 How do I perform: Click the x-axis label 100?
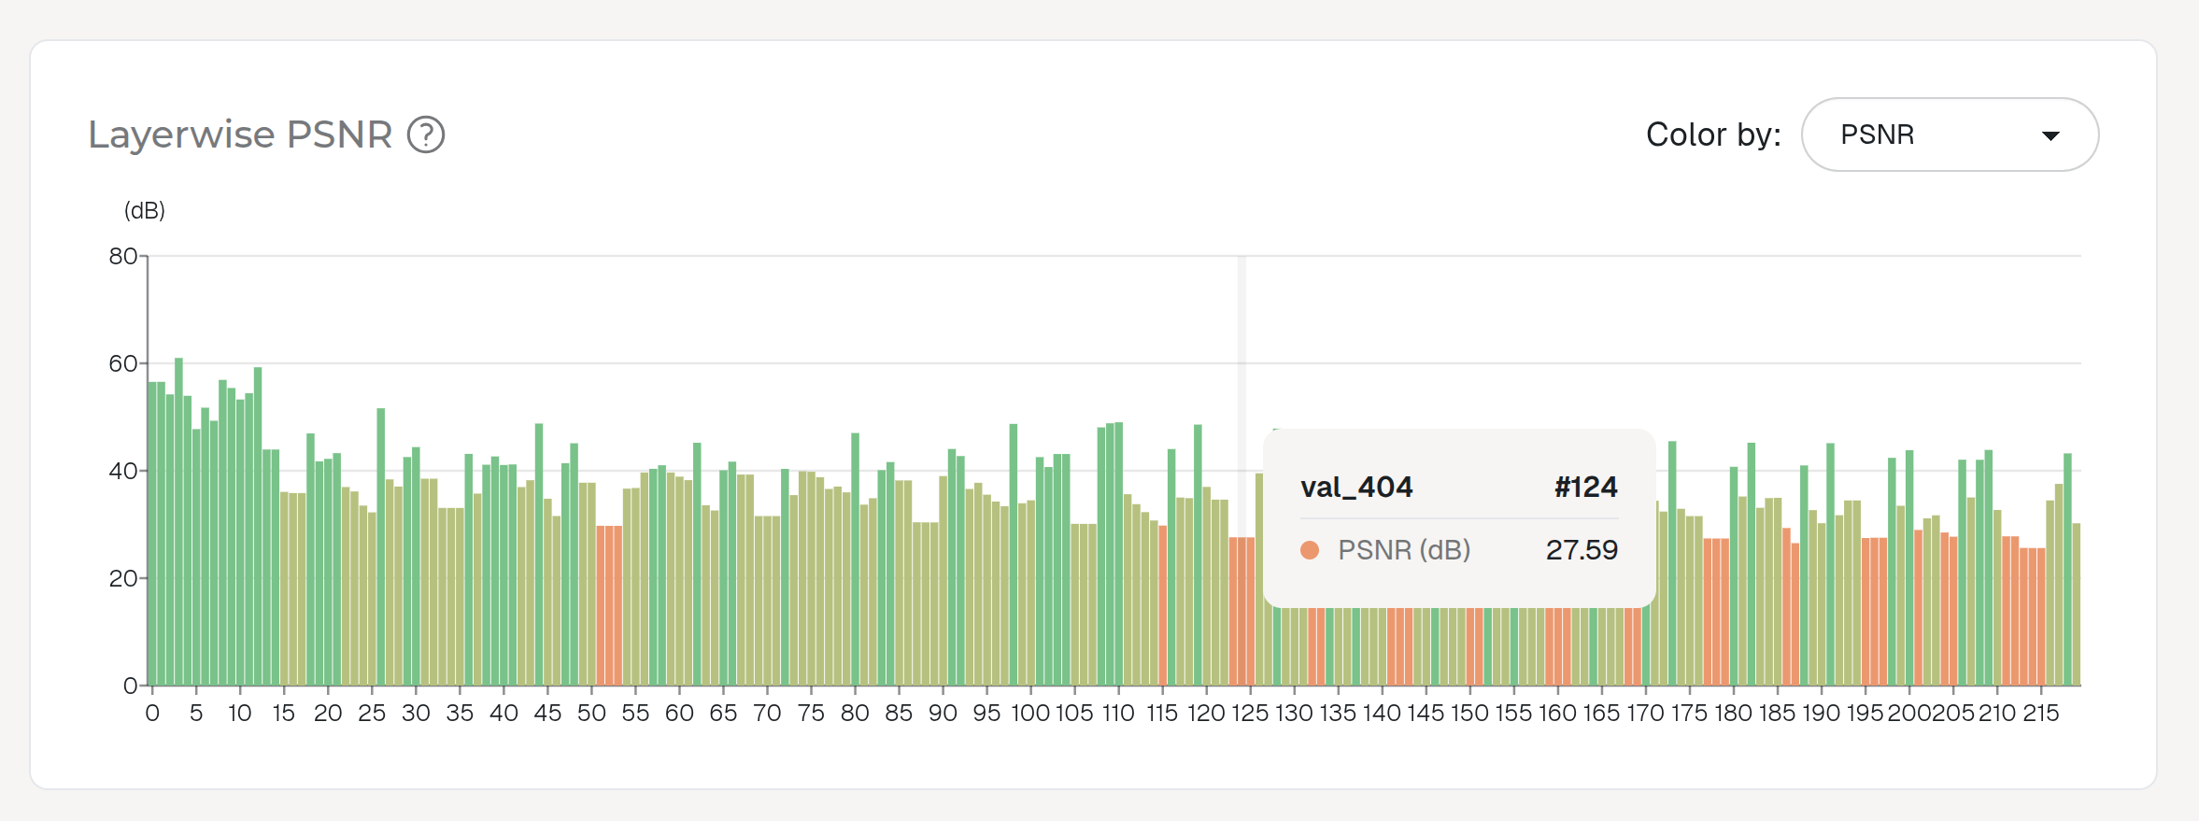pyautogui.click(x=1029, y=714)
